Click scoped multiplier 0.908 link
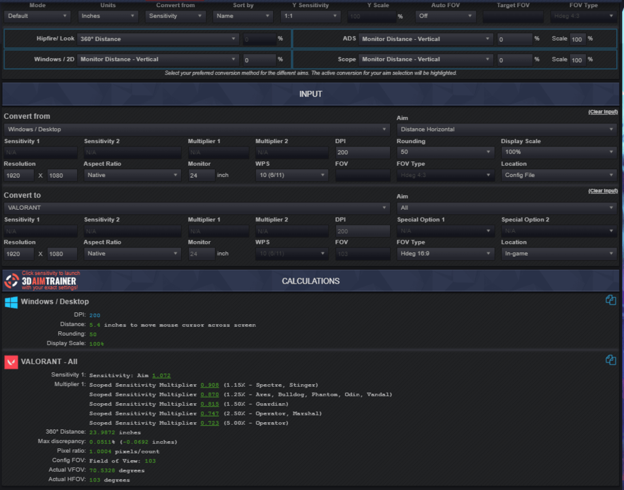Image resolution: width=624 pixels, height=490 pixels. coord(210,385)
